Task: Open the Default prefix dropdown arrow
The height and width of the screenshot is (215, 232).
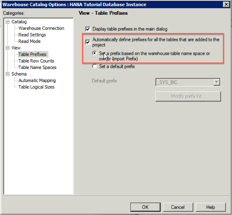Action: coord(217,82)
